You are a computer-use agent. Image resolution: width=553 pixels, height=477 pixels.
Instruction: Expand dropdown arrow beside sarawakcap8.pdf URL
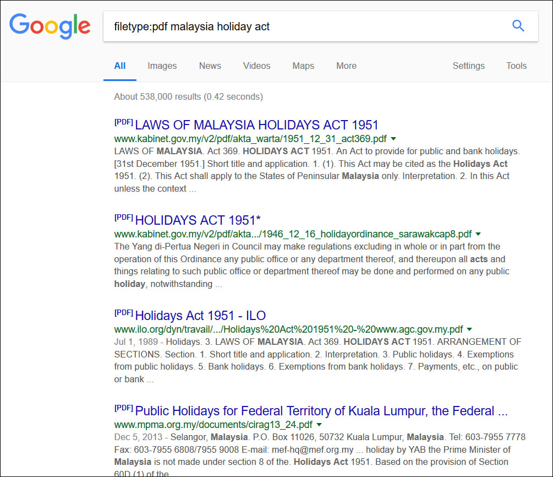click(478, 234)
